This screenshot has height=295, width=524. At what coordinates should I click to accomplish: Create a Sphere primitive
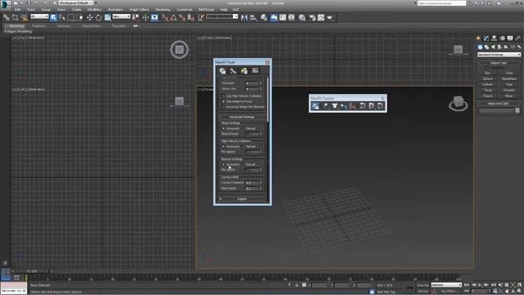488,79
